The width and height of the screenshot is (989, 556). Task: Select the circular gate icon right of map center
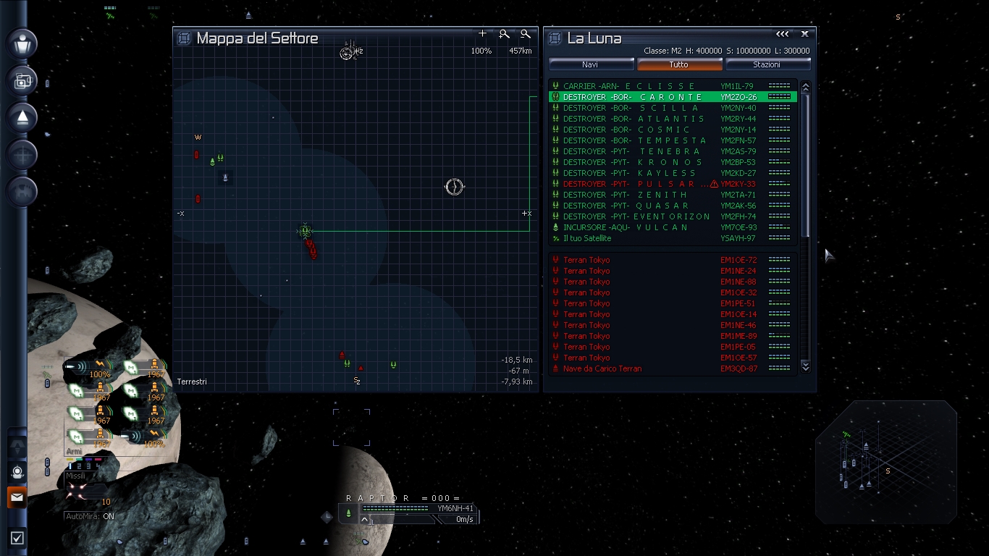click(454, 187)
